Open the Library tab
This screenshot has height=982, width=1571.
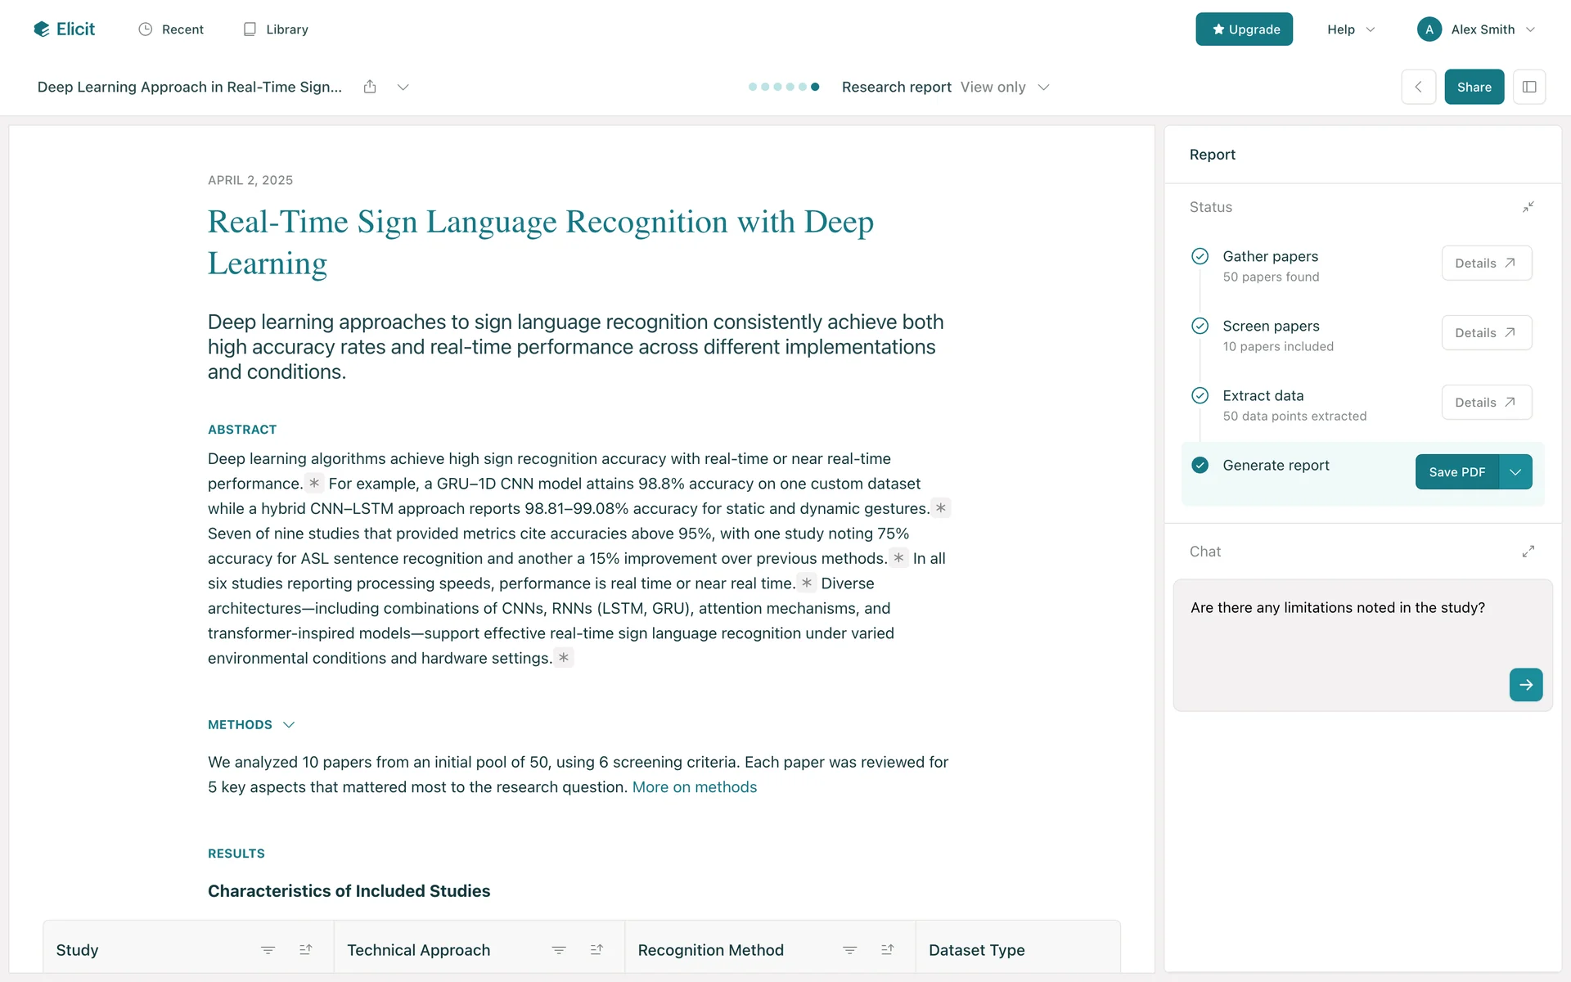tap(276, 29)
